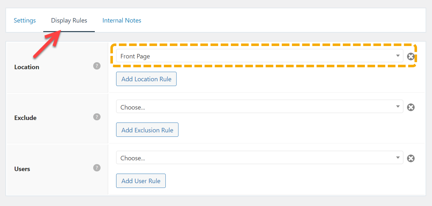Remove the Users rule row
432x206 pixels.
pyautogui.click(x=411, y=158)
